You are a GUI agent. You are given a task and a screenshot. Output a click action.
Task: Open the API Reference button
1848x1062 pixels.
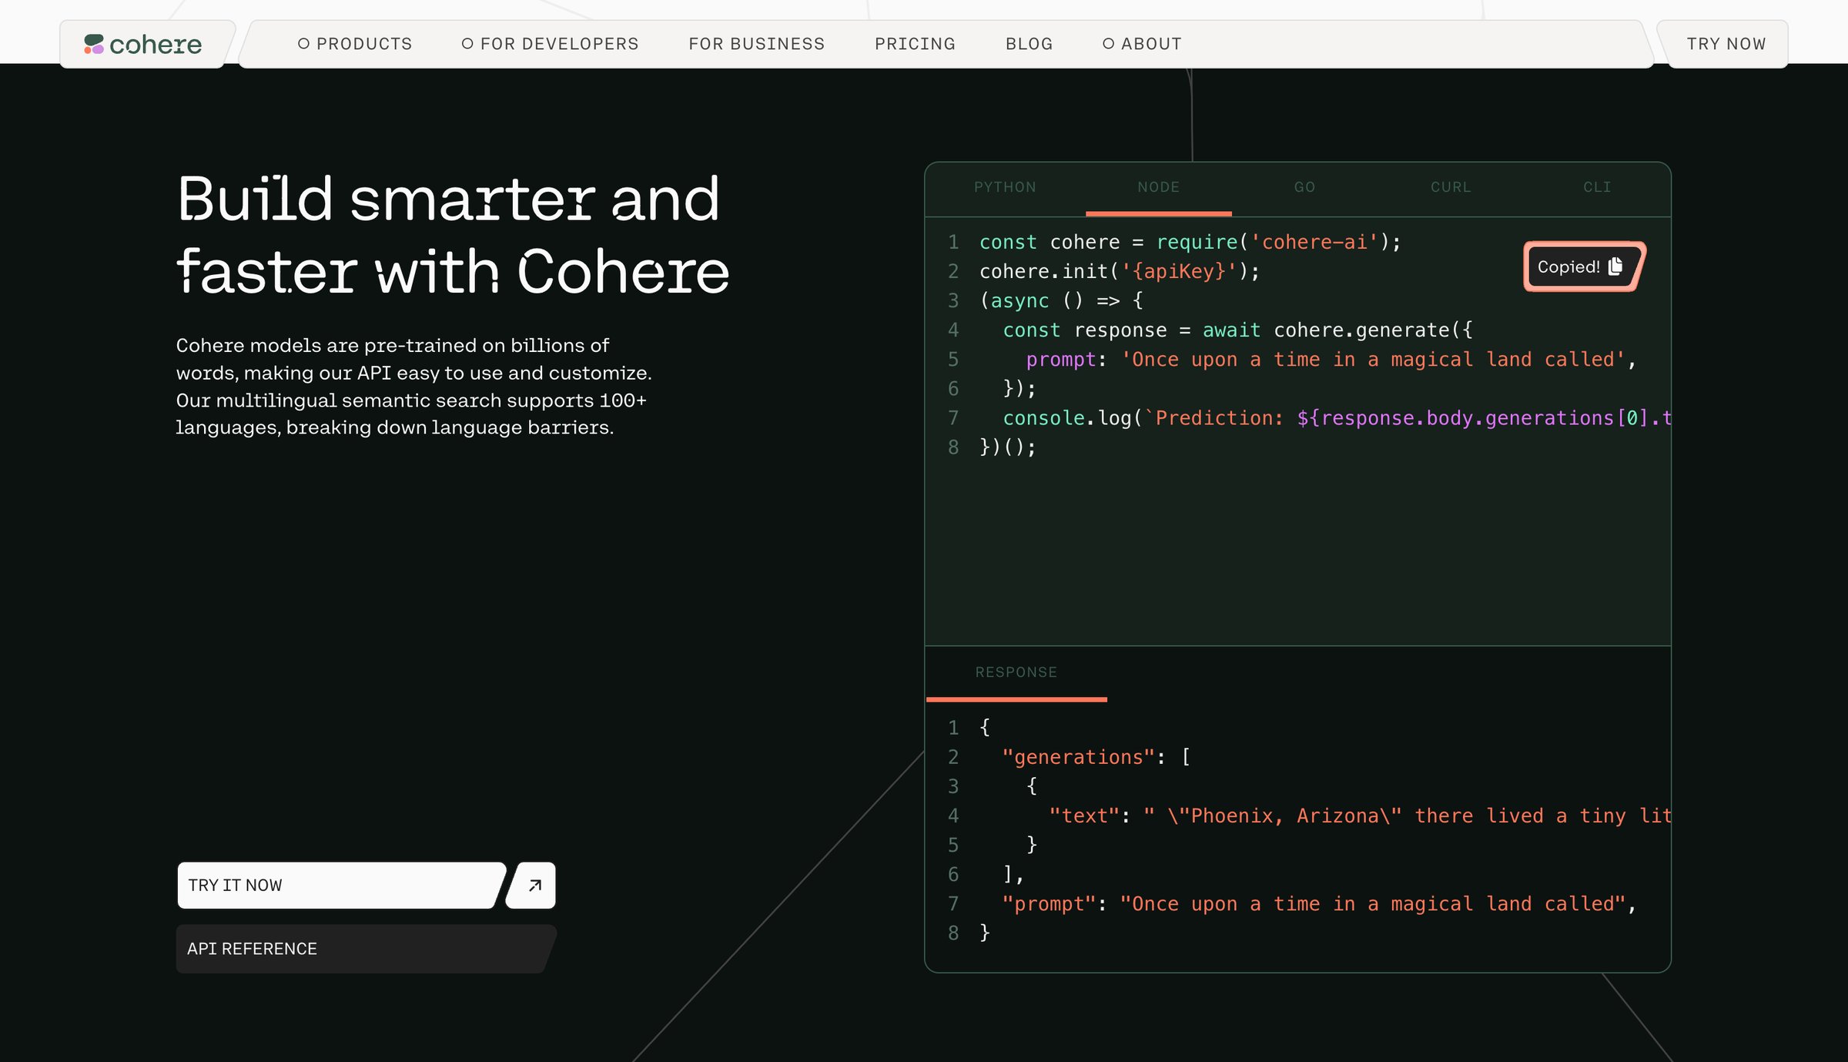365,949
